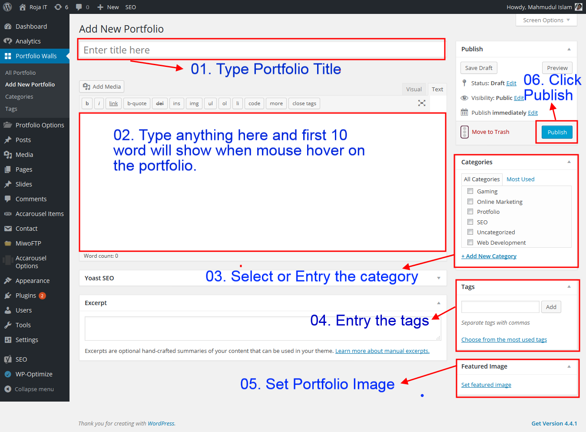Show the Most Used categories tab
This screenshot has height=432, width=586.
[520, 179]
